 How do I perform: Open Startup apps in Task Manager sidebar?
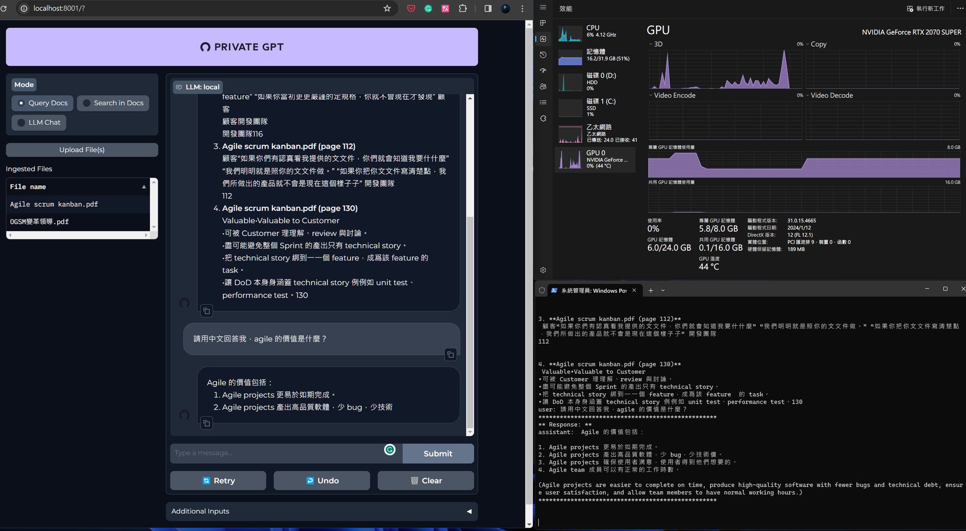[543, 70]
